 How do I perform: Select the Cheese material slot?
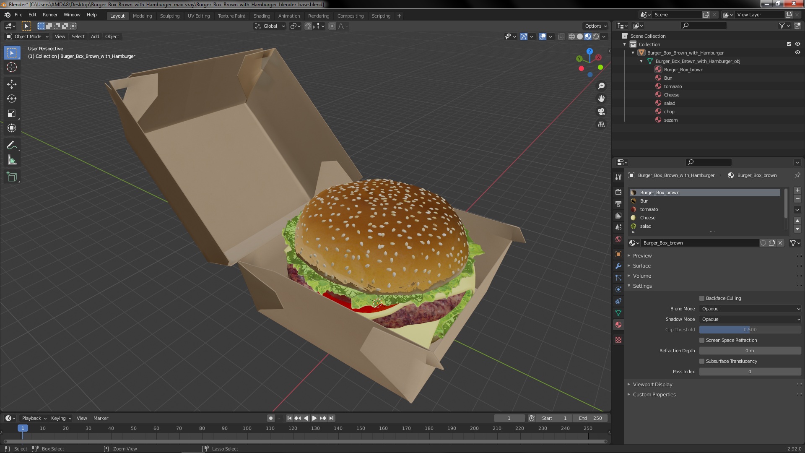point(705,218)
